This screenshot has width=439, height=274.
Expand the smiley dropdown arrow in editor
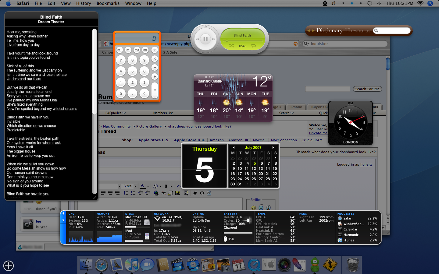pyautogui.click(x=160, y=186)
